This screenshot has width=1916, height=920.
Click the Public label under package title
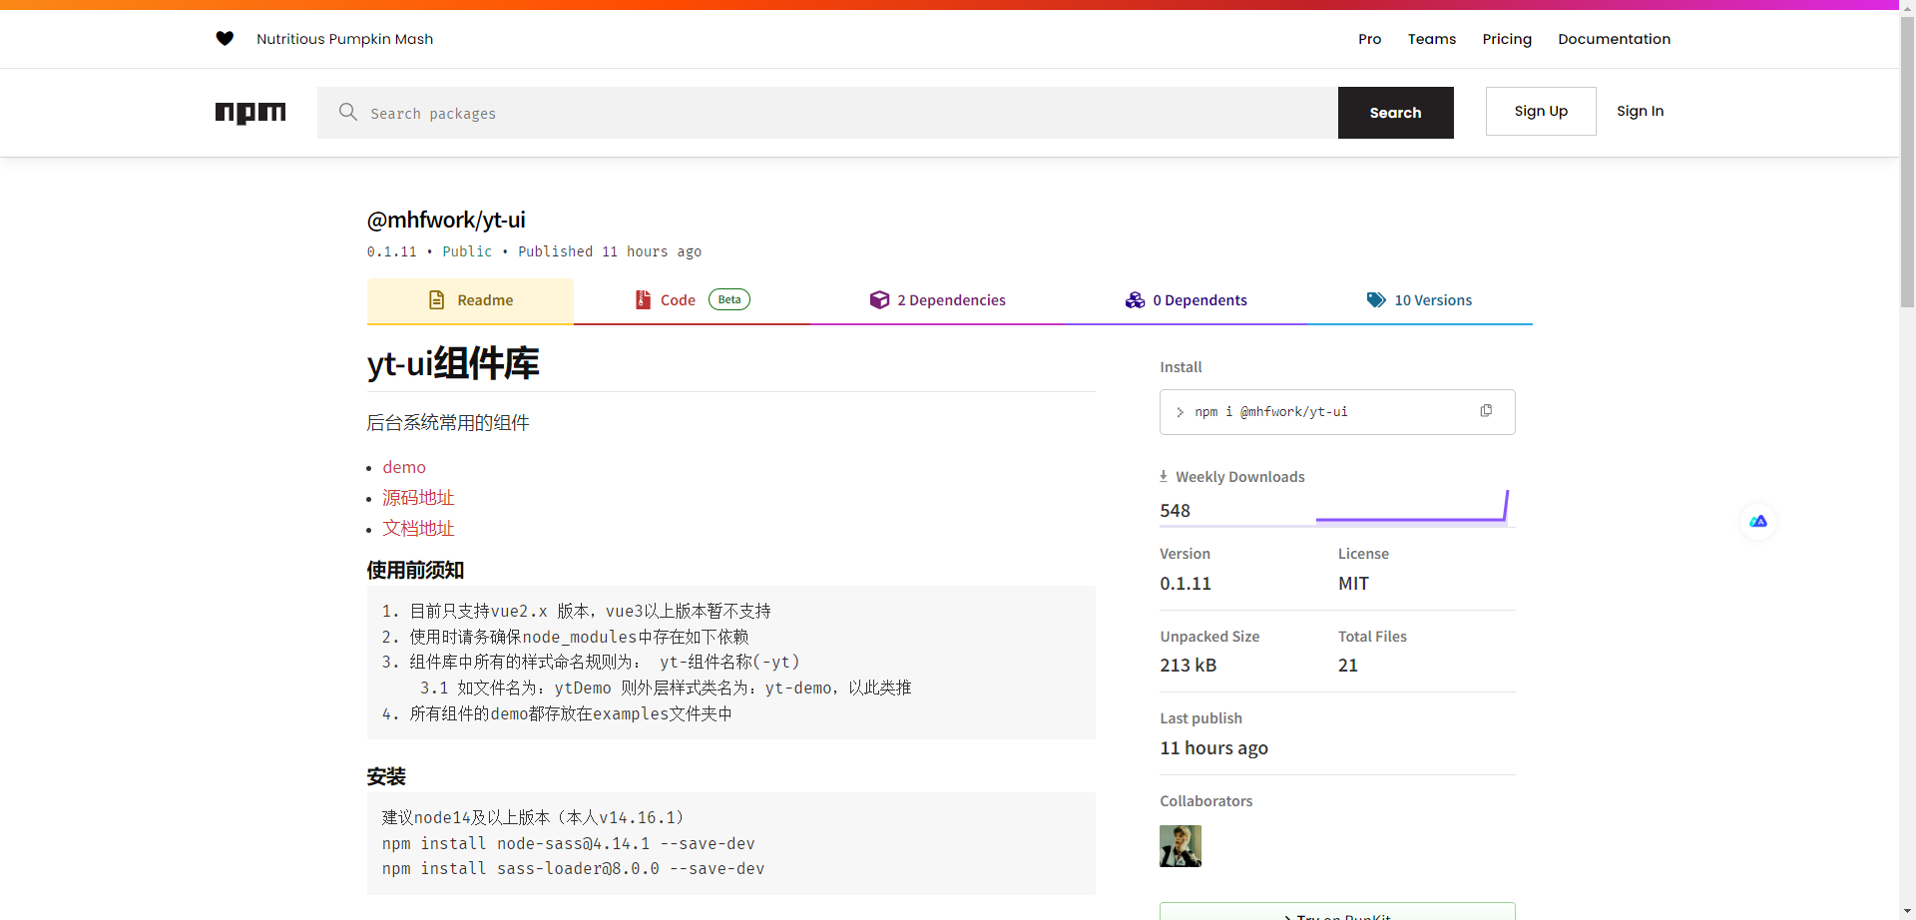point(467,251)
